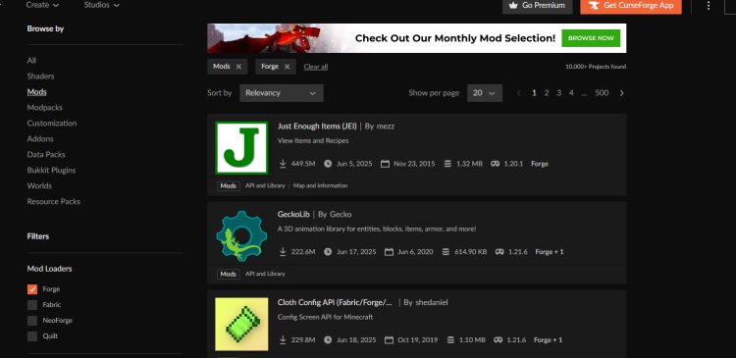Click API and Library tag on GeckoLib
The width and height of the screenshot is (736, 358).
[265, 274]
